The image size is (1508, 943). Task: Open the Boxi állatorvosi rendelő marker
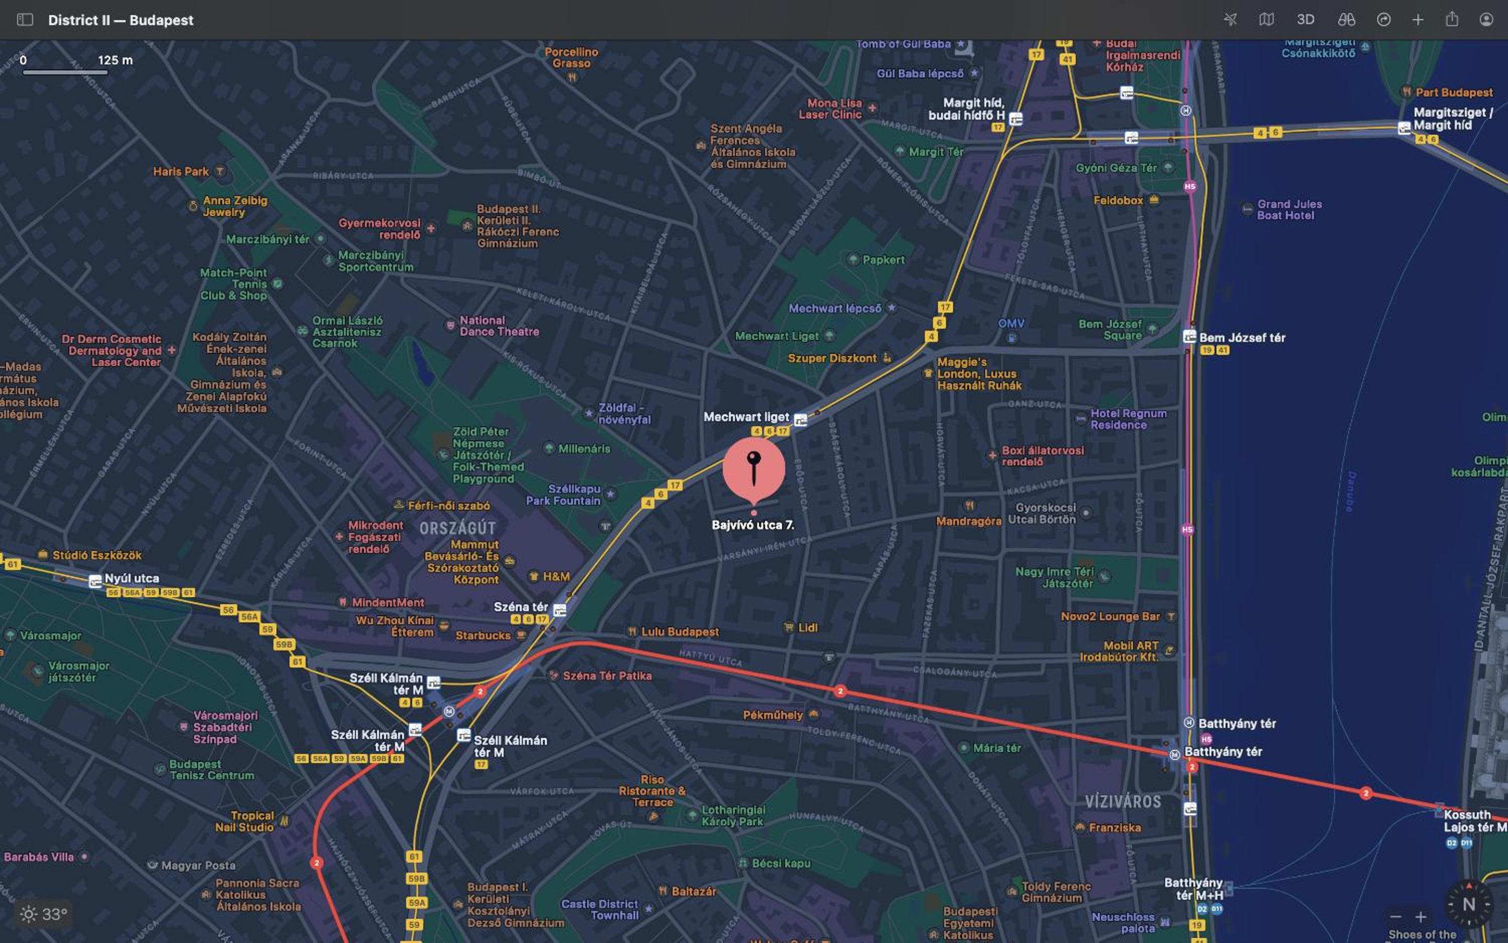pos(992,455)
